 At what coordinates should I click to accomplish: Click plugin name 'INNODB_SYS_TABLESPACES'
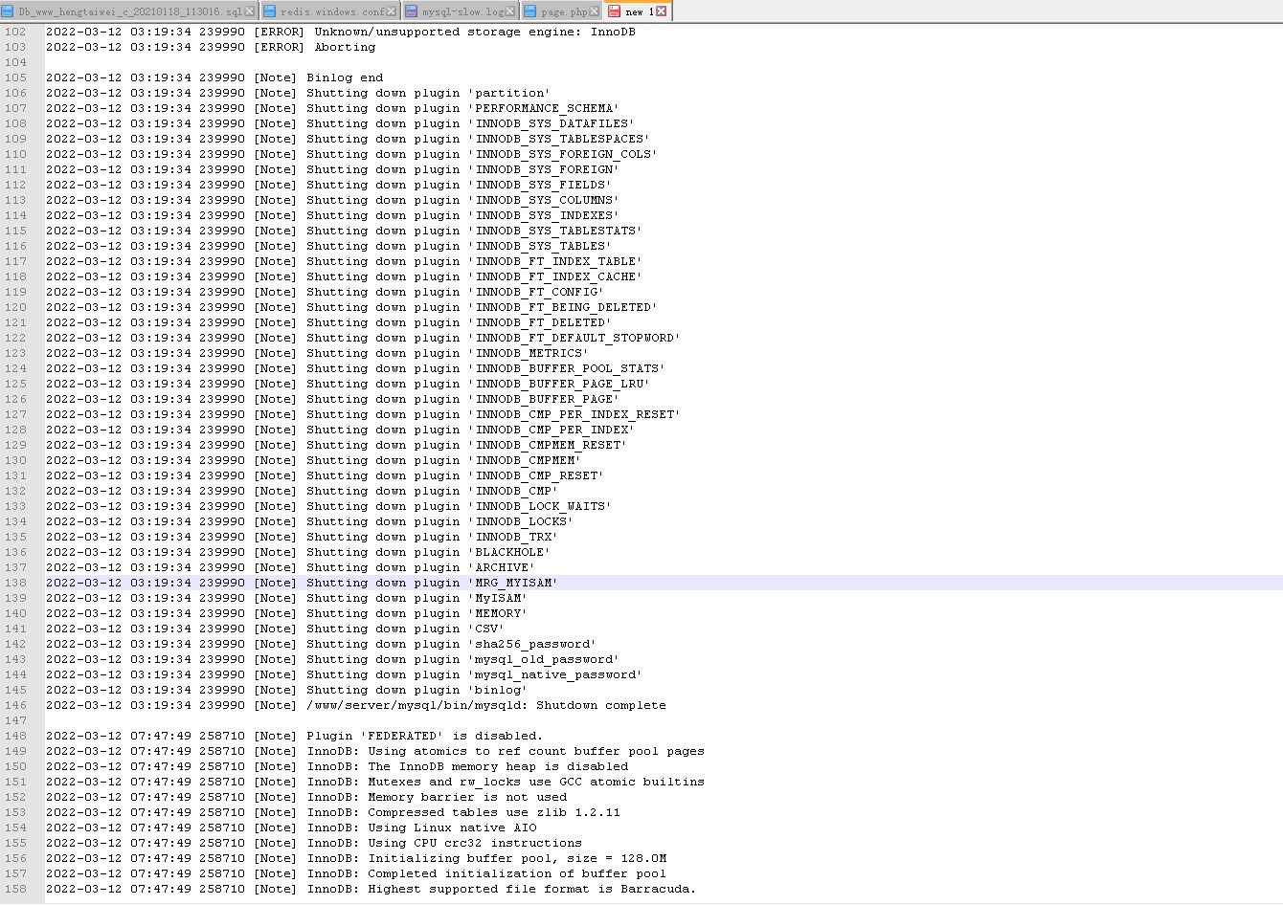pos(559,139)
